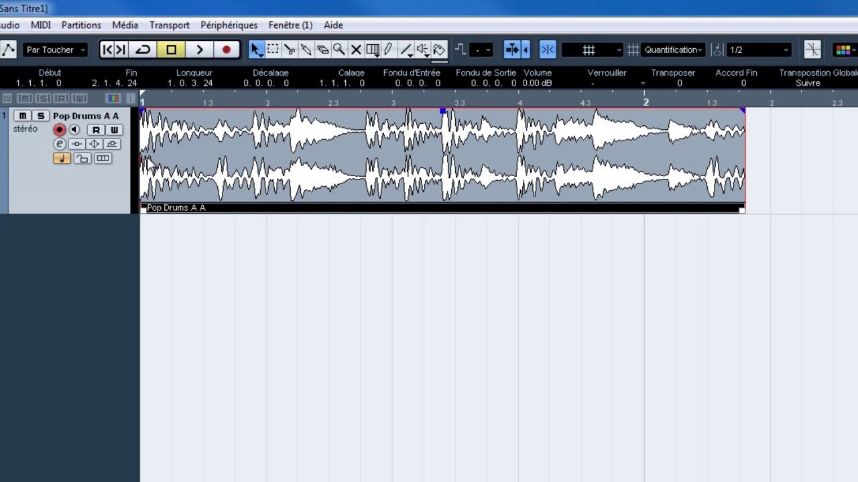Open the Partitions menu
858x482 pixels.
pyautogui.click(x=81, y=25)
